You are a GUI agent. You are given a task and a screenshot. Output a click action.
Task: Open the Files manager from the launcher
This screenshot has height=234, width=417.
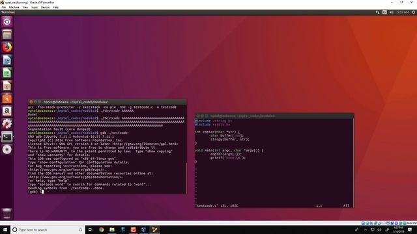[7, 34]
